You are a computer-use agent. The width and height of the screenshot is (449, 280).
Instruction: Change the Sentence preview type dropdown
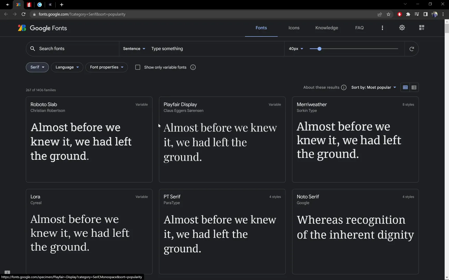(x=134, y=49)
